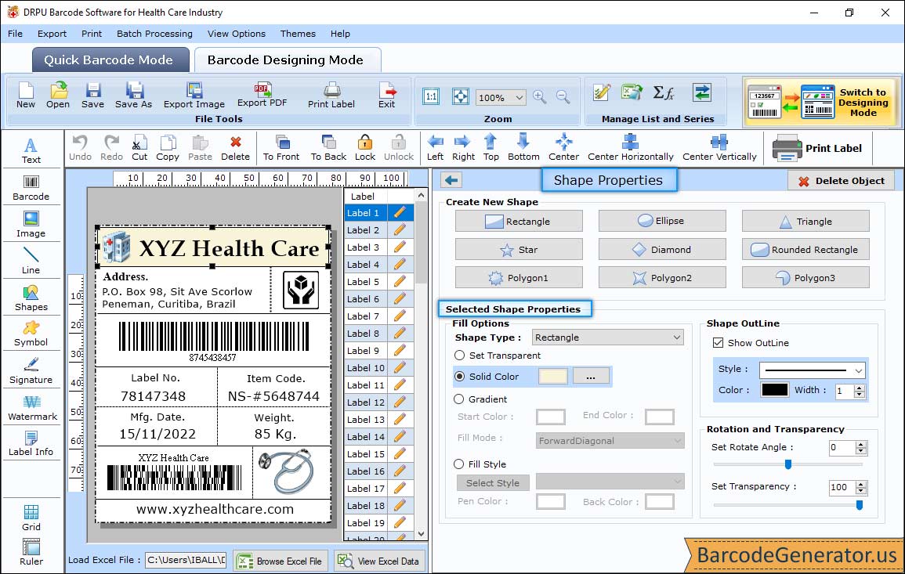
Task: Create a new Ellipse shape
Action: pos(662,221)
